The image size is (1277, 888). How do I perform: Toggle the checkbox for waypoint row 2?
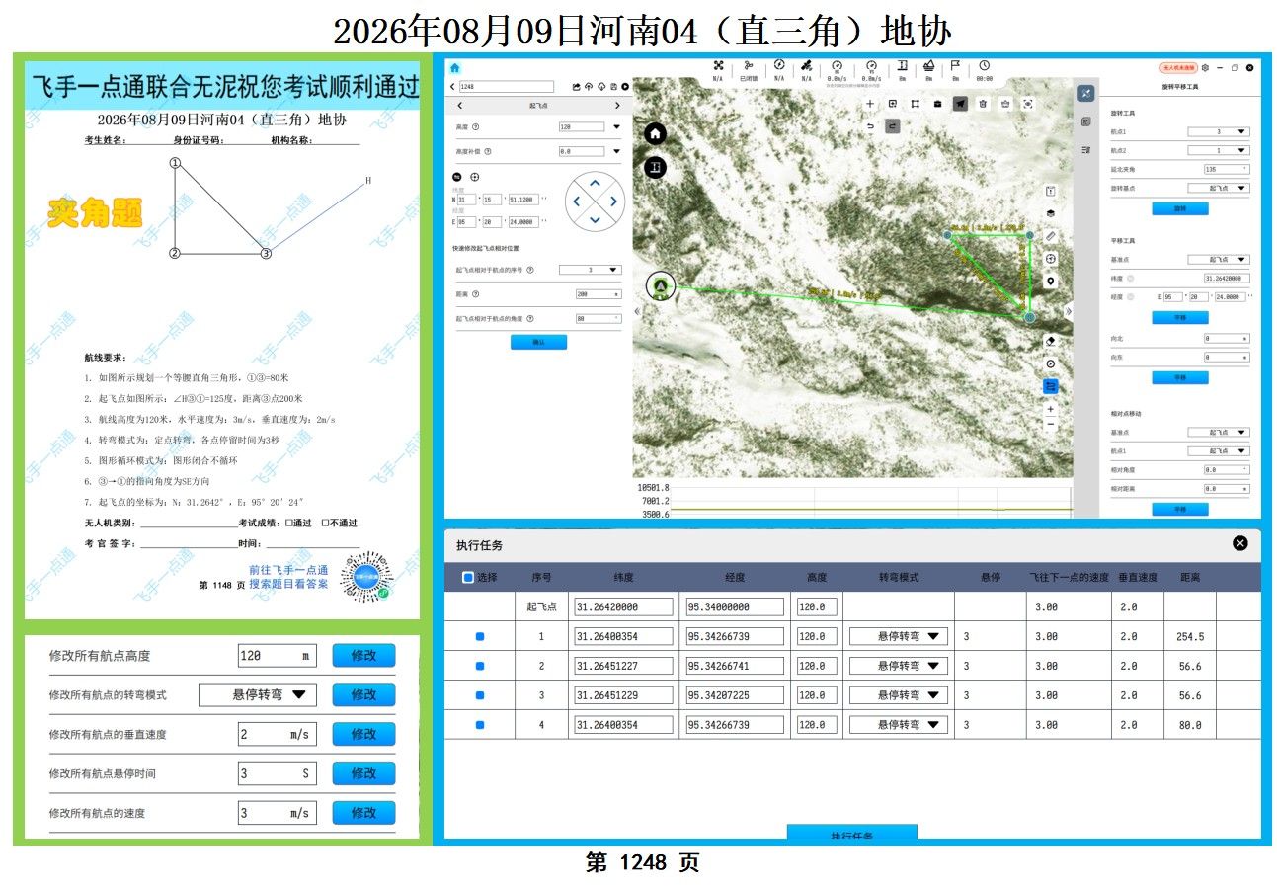[480, 666]
